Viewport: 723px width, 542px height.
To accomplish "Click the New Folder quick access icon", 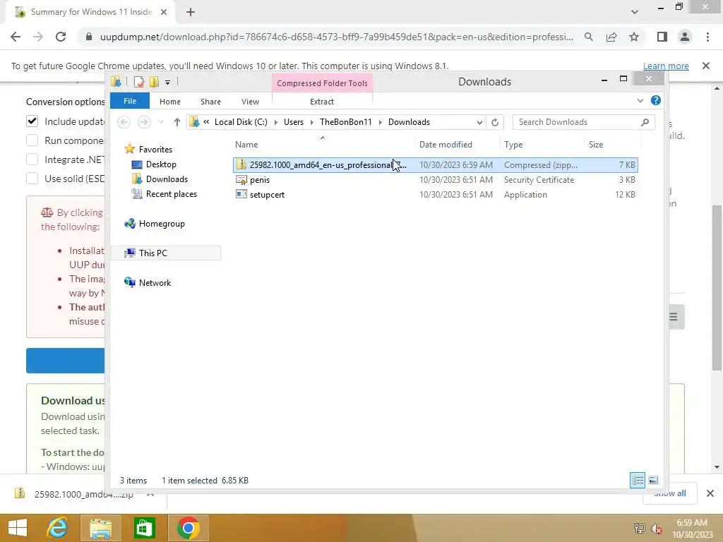I will tap(154, 82).
